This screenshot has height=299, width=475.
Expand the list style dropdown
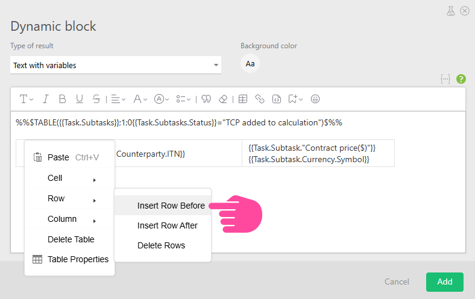coord(183,99)
